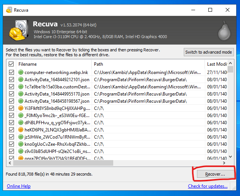Uncheck the s9v03bB5dUHPf file checkbox
Viewport: 240px width, 196px height.
(11, 151)
